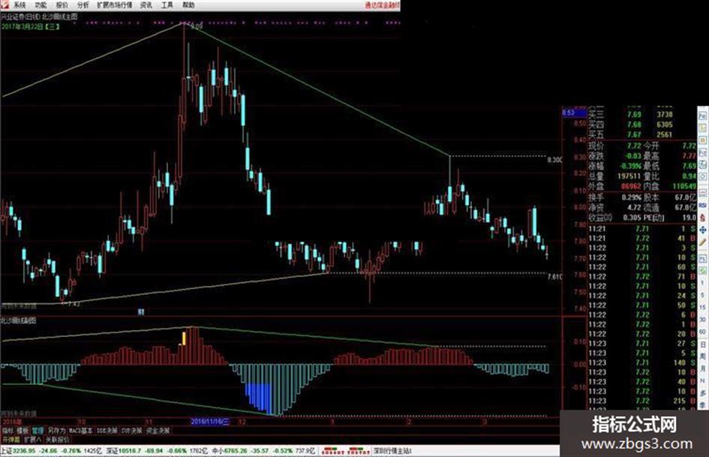Click the green icon below the FS icon
The image size is (709, 457).
[703, 271]
